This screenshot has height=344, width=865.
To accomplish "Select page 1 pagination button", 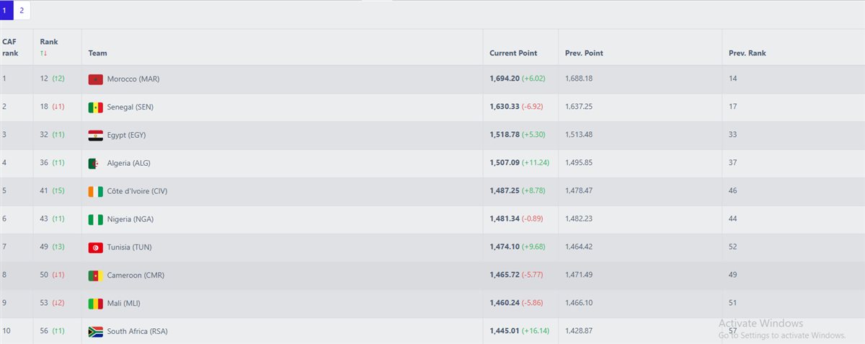I will [6, 10].
